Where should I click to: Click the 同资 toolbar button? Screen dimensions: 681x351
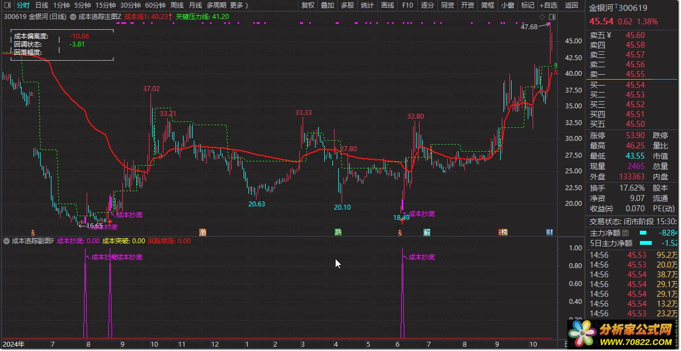[448, 5]
